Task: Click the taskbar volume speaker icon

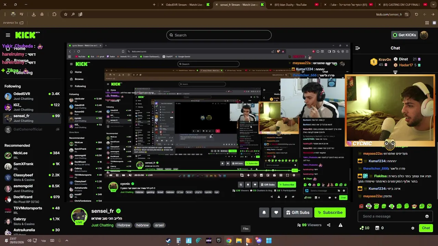Action: [x=29, y=241]
